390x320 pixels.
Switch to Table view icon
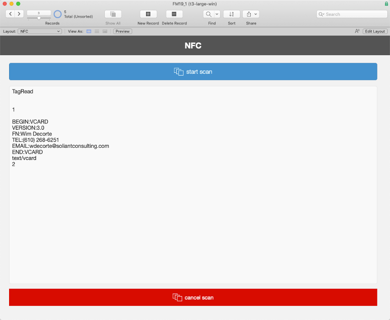pyautogui.click(x=105, y=31)
